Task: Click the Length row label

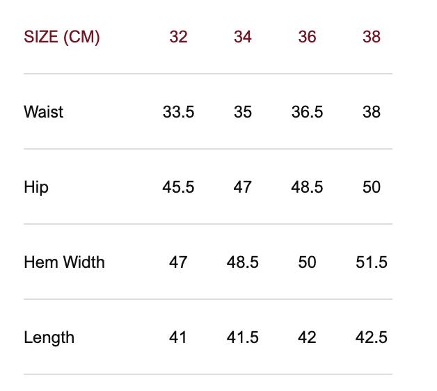Action: [49, 337]
